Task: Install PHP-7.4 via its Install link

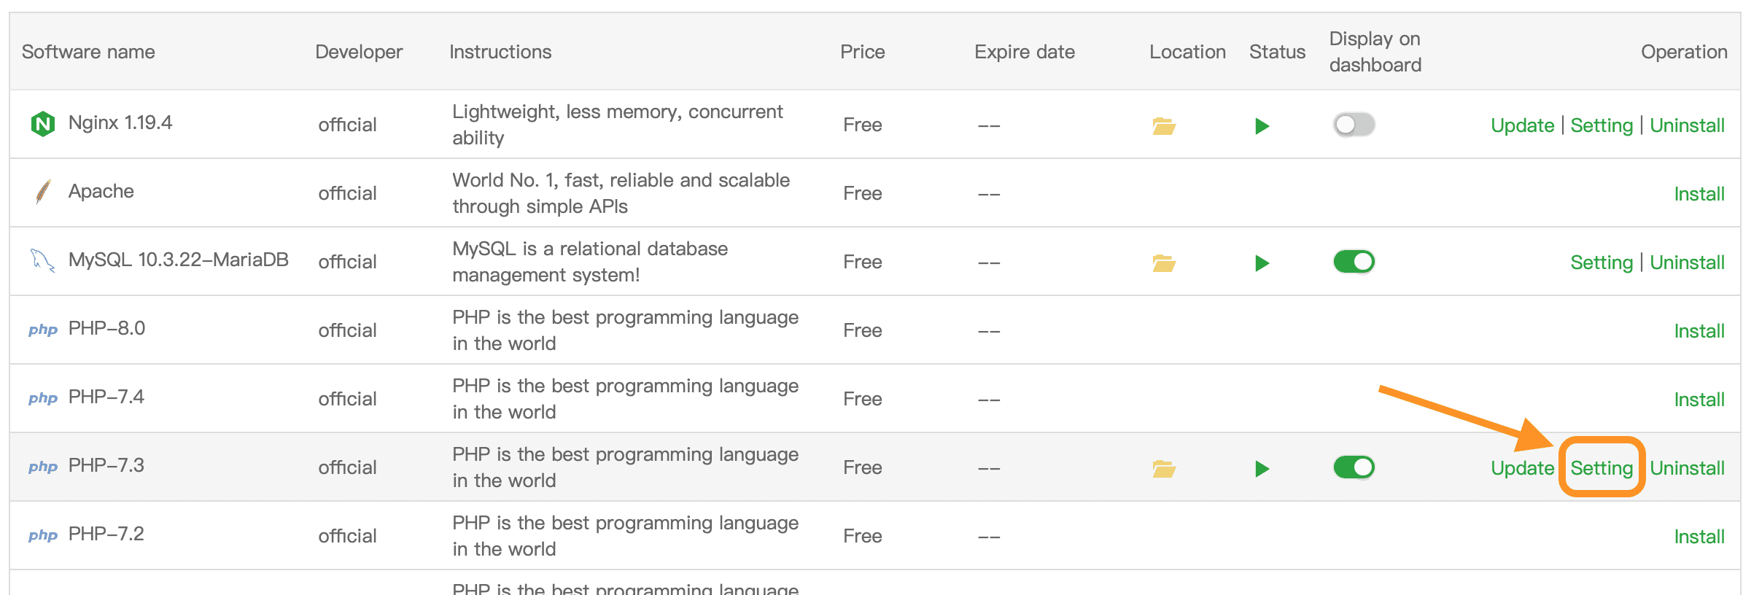Action: (x=1699, y=400)
